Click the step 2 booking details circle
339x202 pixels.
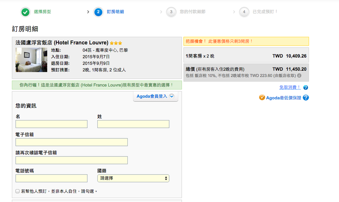click(98, 12)
